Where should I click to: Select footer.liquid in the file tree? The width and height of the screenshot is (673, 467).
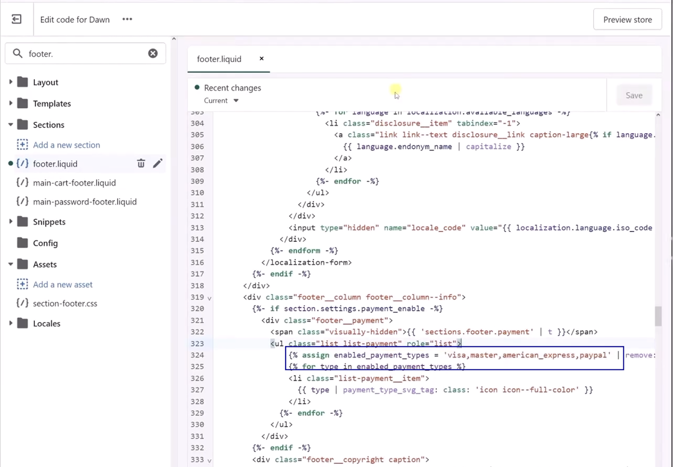(55, 164)
